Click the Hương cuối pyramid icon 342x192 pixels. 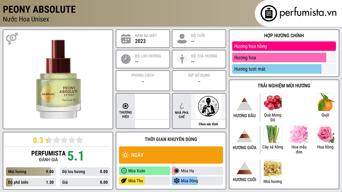pyautogui.click(x=244, y=168)
